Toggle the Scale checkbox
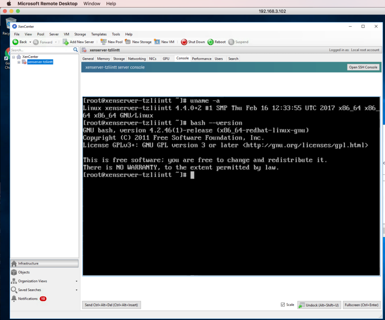385x320 pixels. pos(282,305)
